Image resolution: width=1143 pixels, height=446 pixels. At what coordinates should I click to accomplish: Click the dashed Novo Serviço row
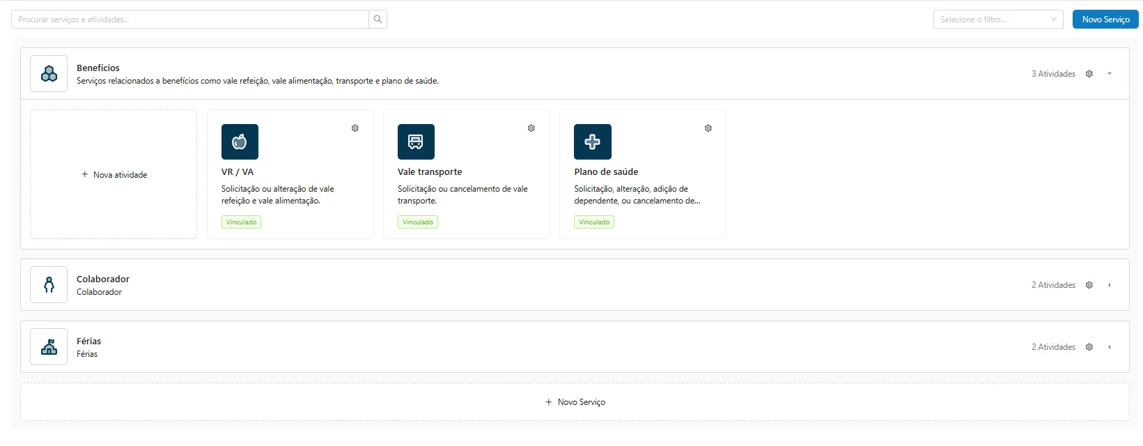click(x=575, y=402)
